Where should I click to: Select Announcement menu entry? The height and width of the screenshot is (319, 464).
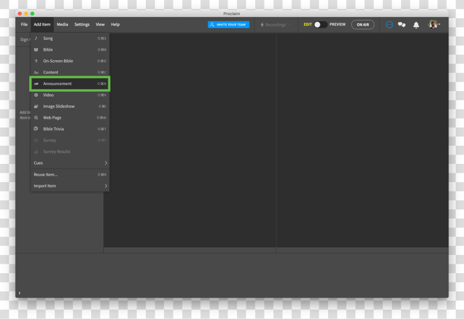[x=70, y=84]
